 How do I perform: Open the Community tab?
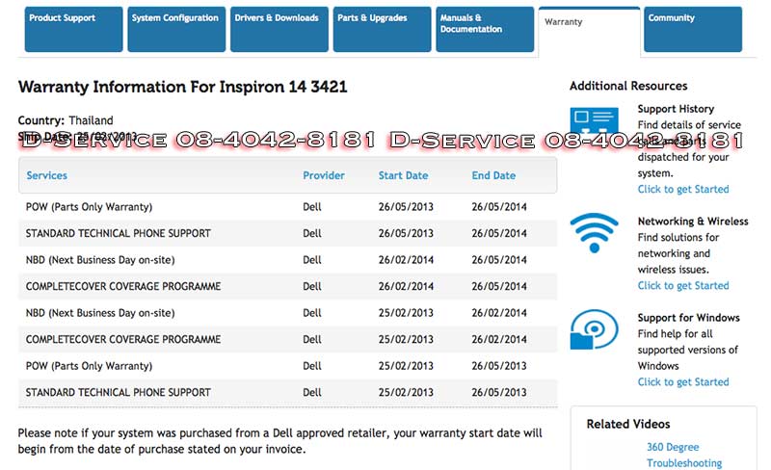(x=692, y=29)
